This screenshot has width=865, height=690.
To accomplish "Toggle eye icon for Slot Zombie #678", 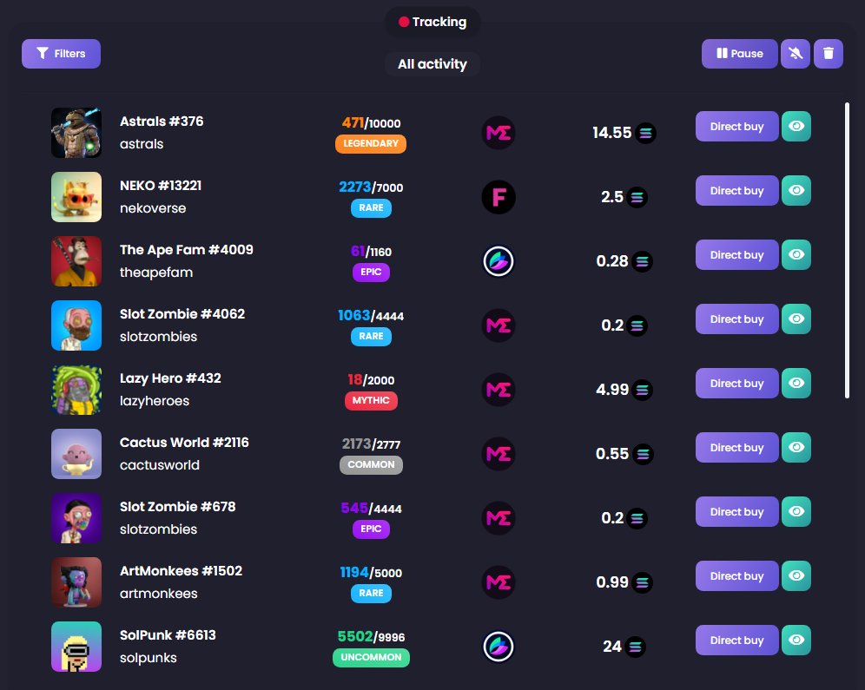I will [x=796, y=511].
